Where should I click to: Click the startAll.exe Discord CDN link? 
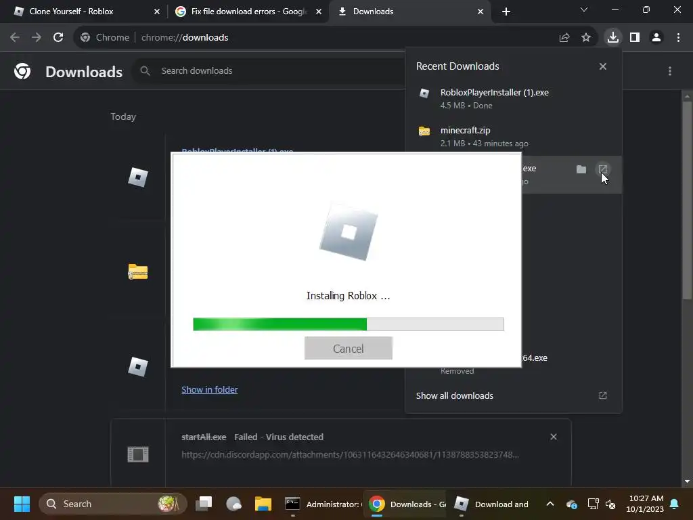pyautogui.click(x=350, y=454)
